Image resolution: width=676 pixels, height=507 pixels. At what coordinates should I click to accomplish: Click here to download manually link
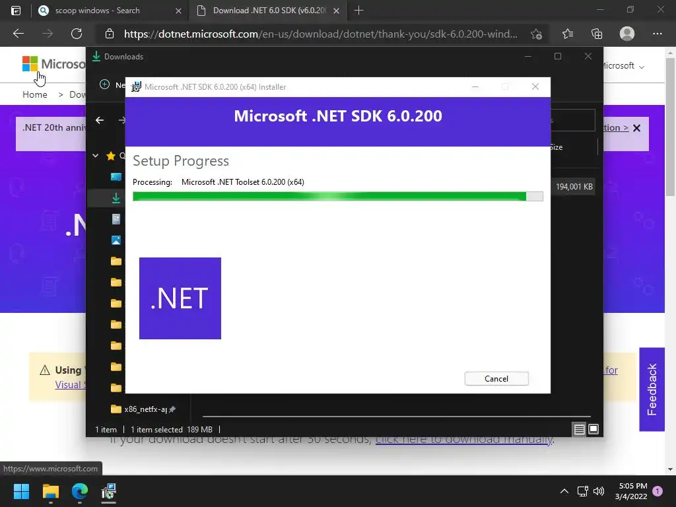pyautogui.click(x=464, y=440)
